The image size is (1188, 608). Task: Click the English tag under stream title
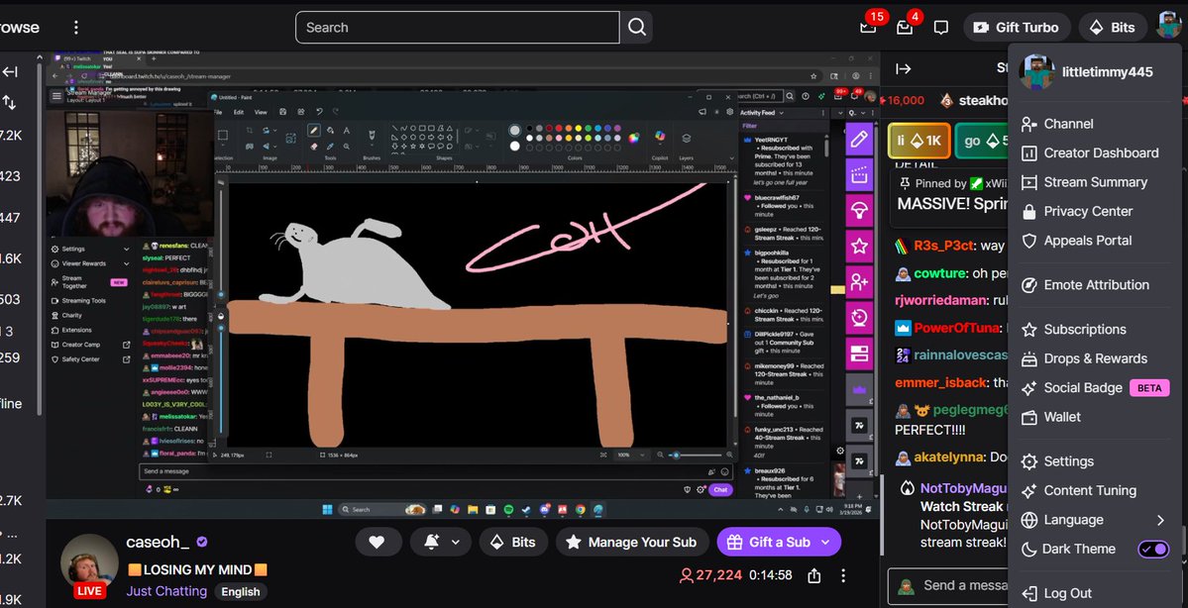coord(240,592)
